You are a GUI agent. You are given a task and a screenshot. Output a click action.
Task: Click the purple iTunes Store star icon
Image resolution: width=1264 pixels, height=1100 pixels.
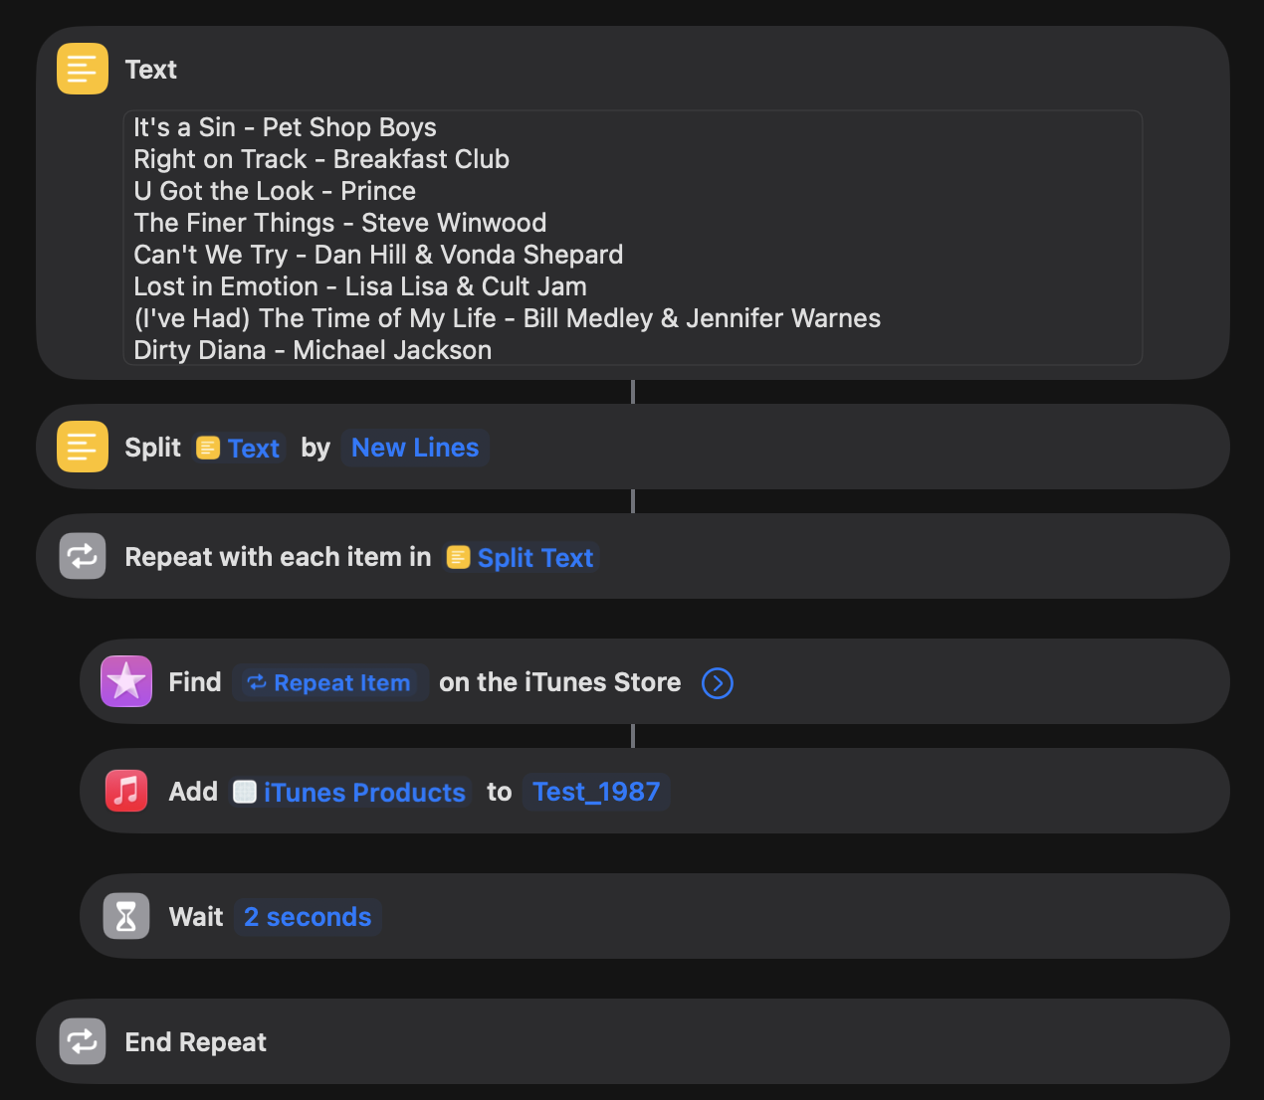click(x=126, y=681)
